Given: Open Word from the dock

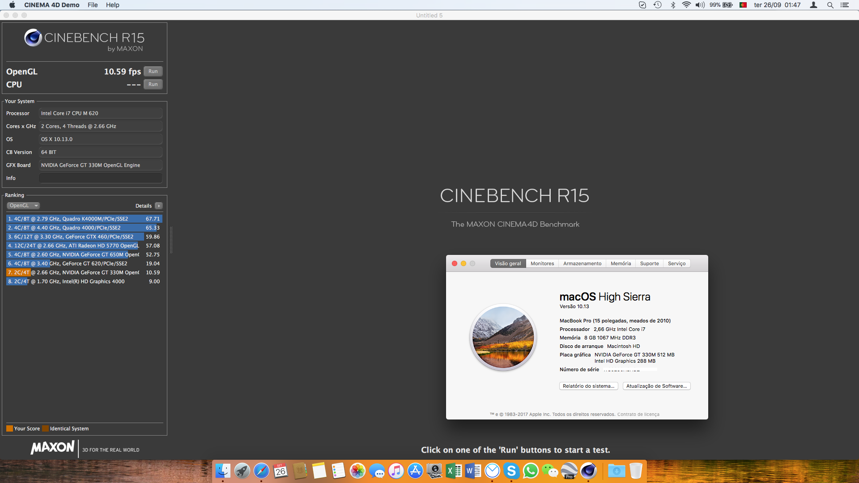Looking at the screenshot, I should pos(473,470).
